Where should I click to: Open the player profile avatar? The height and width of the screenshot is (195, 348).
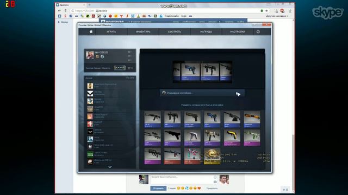click(x=90, y=55)
